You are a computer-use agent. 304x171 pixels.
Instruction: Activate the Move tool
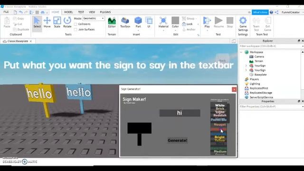click(47, 23)
